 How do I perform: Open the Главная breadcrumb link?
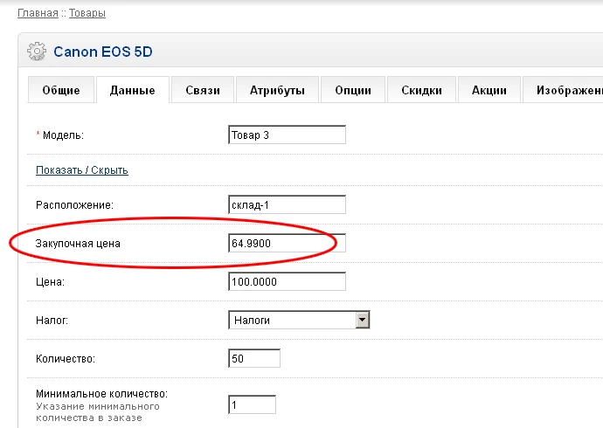[x=38, y=13]
